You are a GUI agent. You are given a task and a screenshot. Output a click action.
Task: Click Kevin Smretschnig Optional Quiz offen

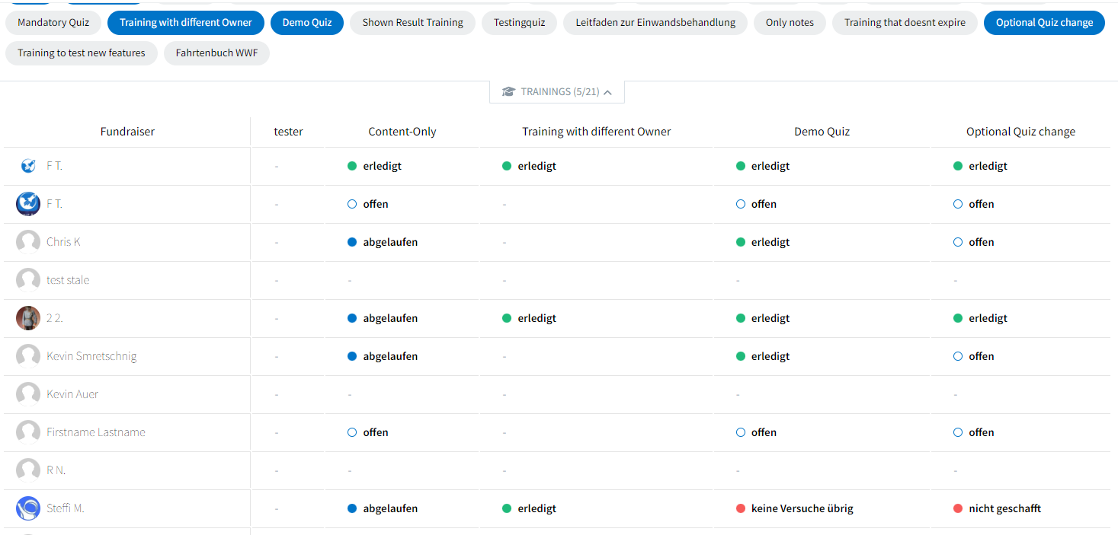tap(974, 356)
